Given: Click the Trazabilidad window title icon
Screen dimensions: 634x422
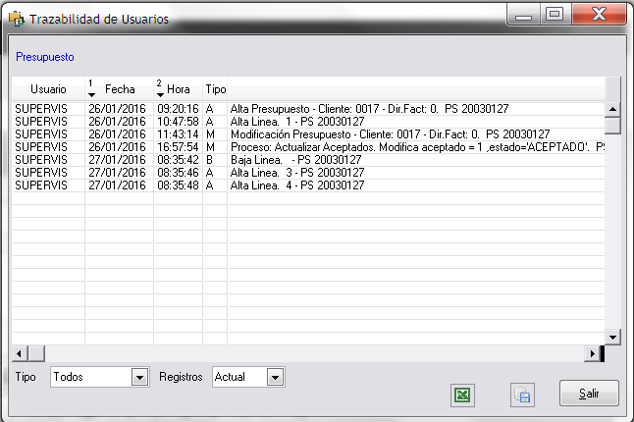Looking at the screenshot, I should point(16,19).
